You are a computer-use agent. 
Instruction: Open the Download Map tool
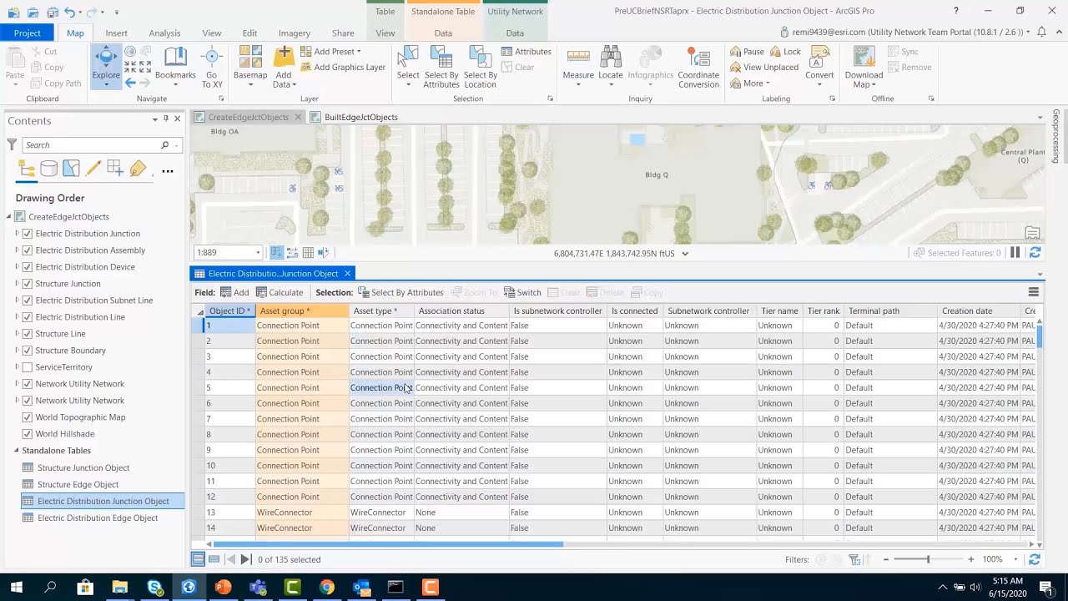tap(864, 67)
